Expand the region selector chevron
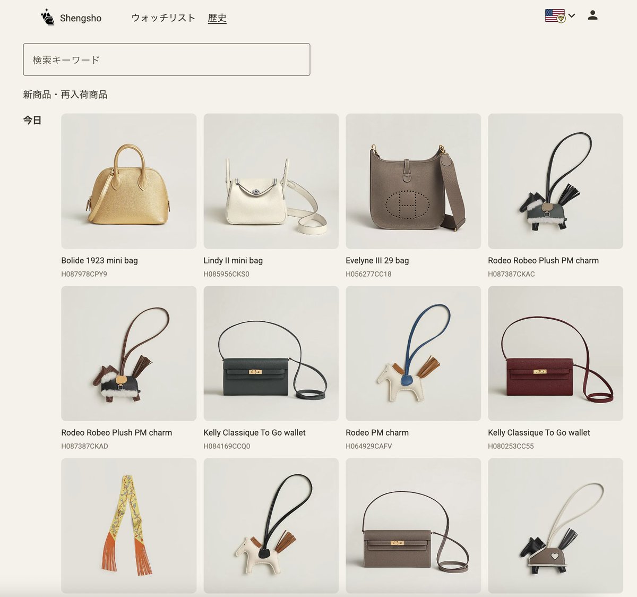 point(572,16)
